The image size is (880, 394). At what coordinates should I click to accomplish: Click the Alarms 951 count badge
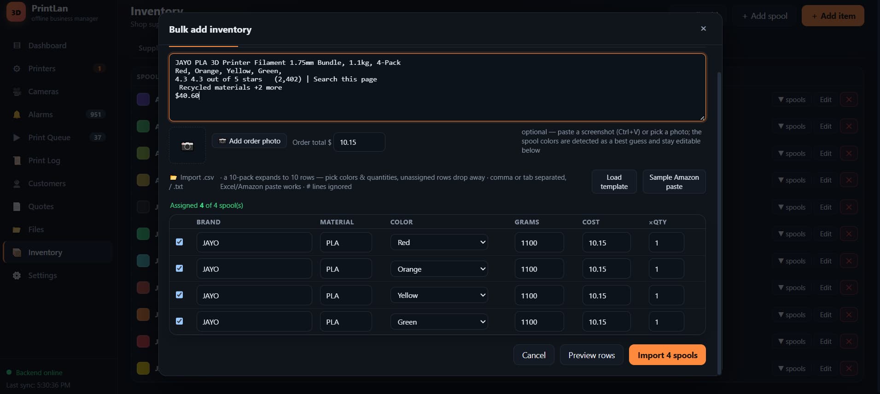pyautogui.click(x=95, y=114)
